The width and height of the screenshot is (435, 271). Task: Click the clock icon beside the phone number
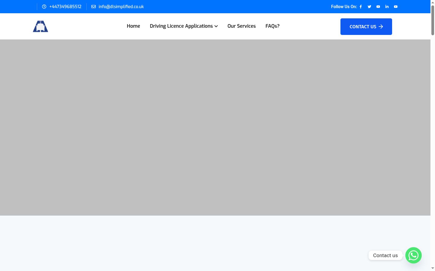[44, 7]
